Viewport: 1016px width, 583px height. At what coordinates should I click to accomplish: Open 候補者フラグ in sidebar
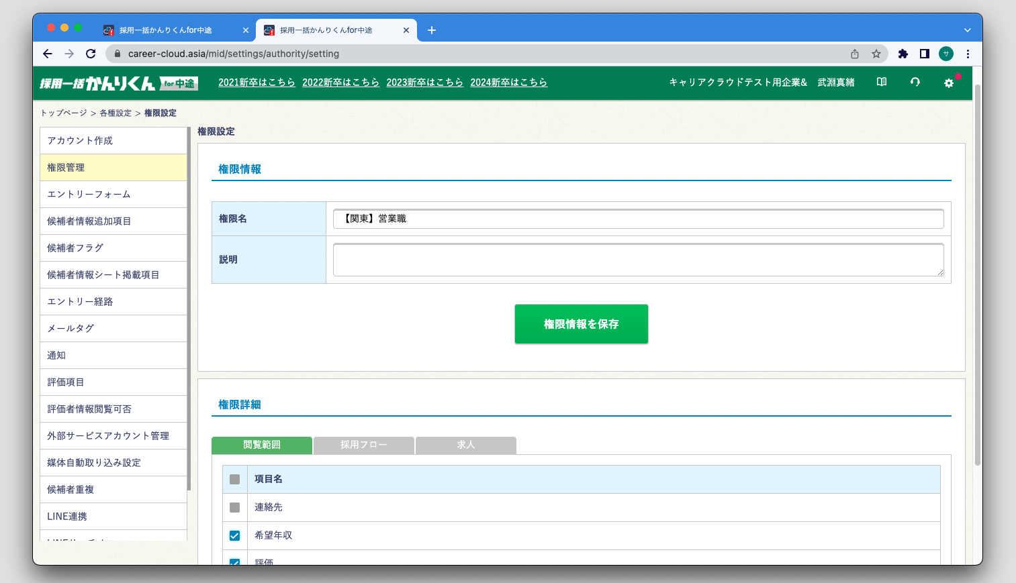113,248
